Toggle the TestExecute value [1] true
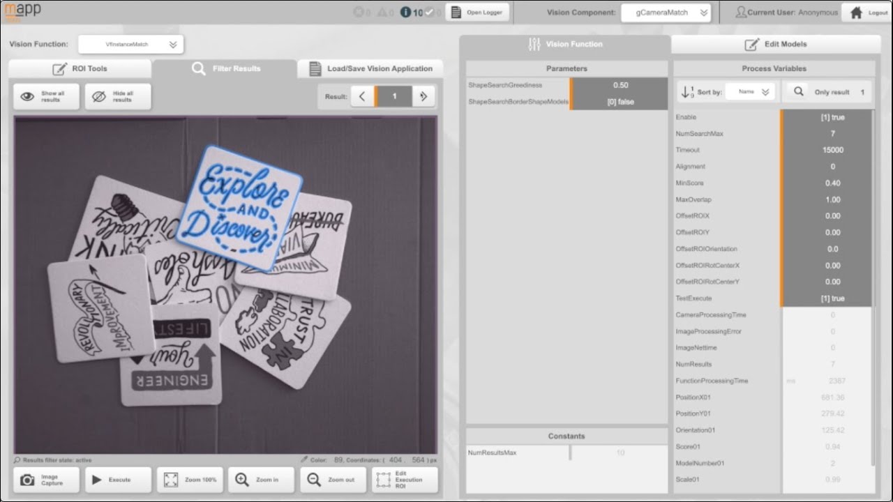The width and height of the screenshot is (893, 502). (827, 298)
